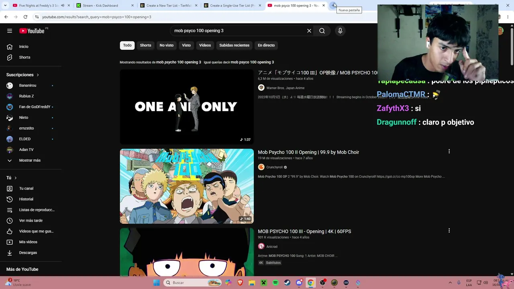This screenshot has width=514, height=289.
Task: Open Mob Psycho 100 II Opening 99.9 video title
Action: click(308, 152)
